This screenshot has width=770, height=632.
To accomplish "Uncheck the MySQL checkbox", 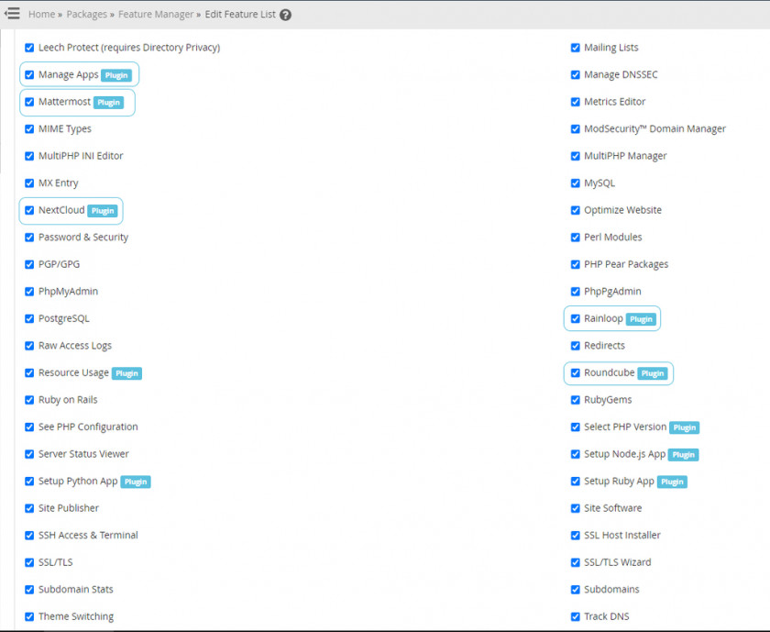I will [x=576, y=183].
